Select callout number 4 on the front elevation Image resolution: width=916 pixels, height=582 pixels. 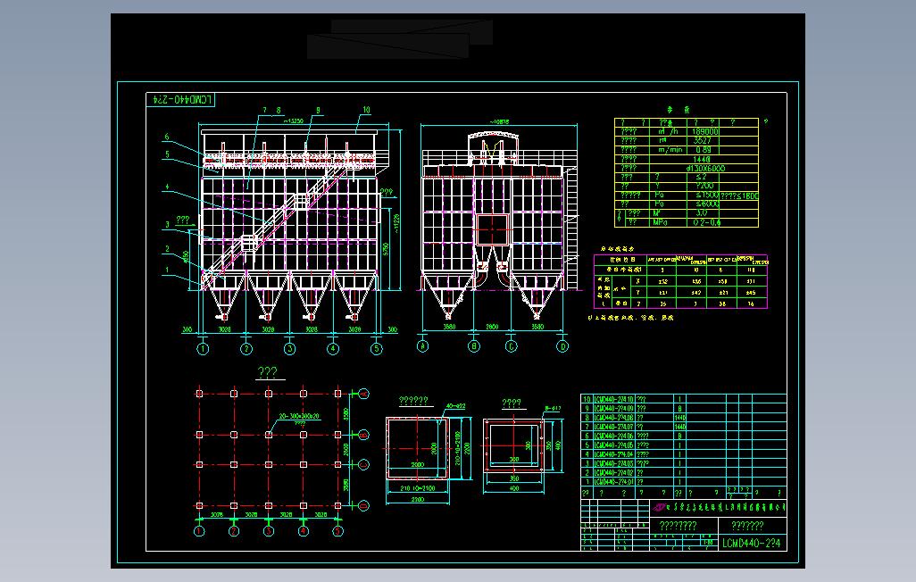click(166, 187)
